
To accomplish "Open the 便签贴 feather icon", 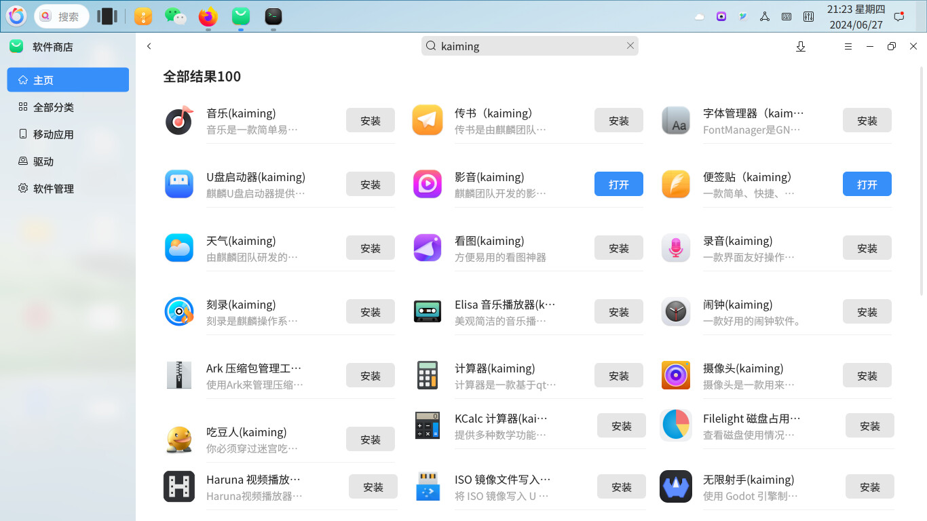I will click(676, 185).
